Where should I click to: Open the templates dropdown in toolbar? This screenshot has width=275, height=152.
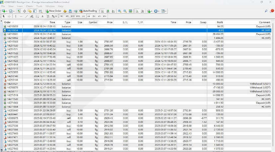coord(164,11)
